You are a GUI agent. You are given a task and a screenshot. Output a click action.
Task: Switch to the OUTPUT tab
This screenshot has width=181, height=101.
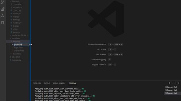[47, 83]
